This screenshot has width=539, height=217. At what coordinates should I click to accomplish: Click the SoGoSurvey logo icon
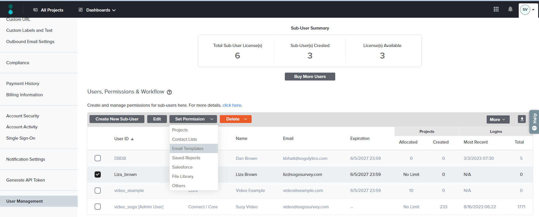11,9
